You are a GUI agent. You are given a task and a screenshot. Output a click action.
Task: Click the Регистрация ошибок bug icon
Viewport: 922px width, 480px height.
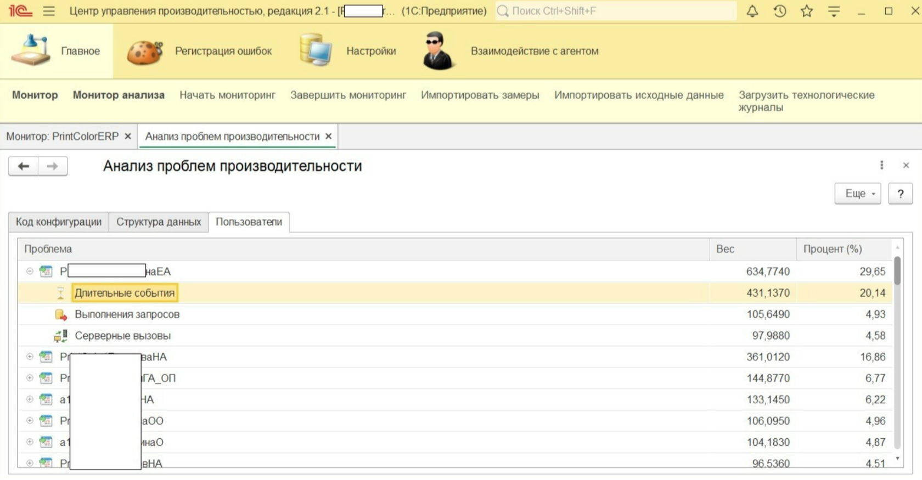tap(145, 53)
